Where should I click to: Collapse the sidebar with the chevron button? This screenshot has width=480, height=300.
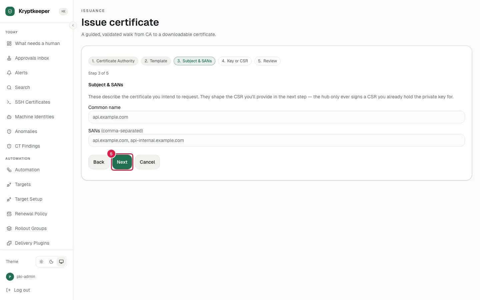[x=73, y=25]
